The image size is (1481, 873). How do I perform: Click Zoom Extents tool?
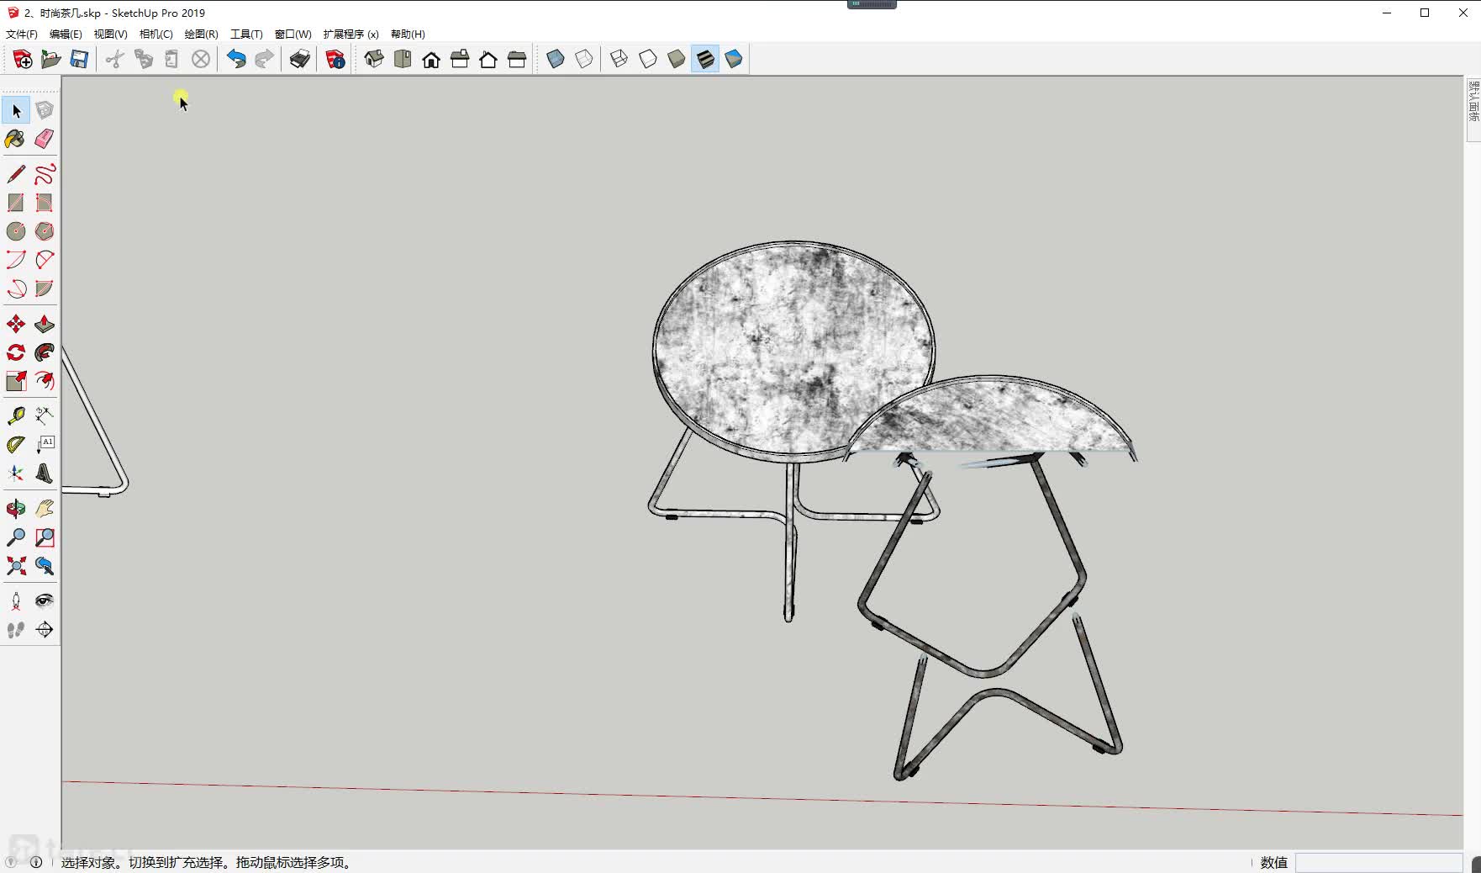16,566
